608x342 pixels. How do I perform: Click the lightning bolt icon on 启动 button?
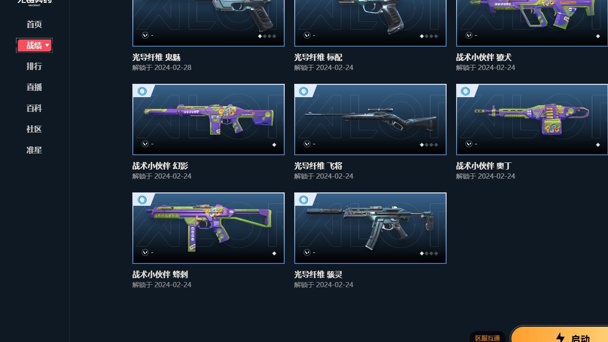(x=560, y=338)
